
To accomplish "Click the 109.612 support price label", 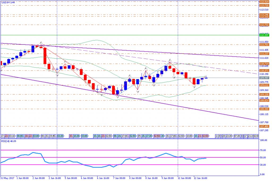I will (264, 85).
